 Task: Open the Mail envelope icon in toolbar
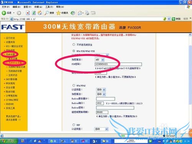click(x=80, y=13)
